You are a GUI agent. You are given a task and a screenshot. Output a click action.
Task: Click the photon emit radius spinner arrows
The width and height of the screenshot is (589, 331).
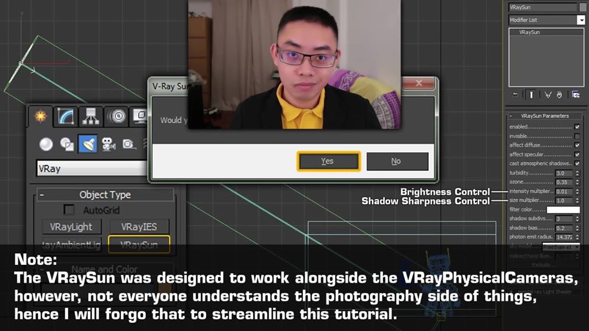click(x=577, y=237)
